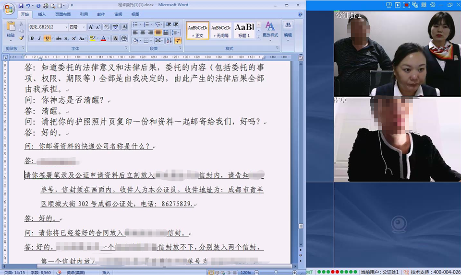Screen dimensions: 461x275
Task: Apply phonetic guide to text
Action: coord(115,27)
